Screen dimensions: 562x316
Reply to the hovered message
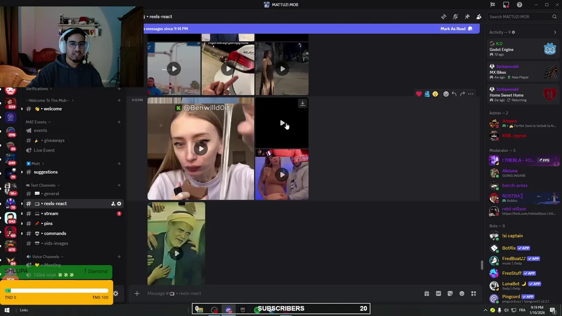click(x=454, y=94)
